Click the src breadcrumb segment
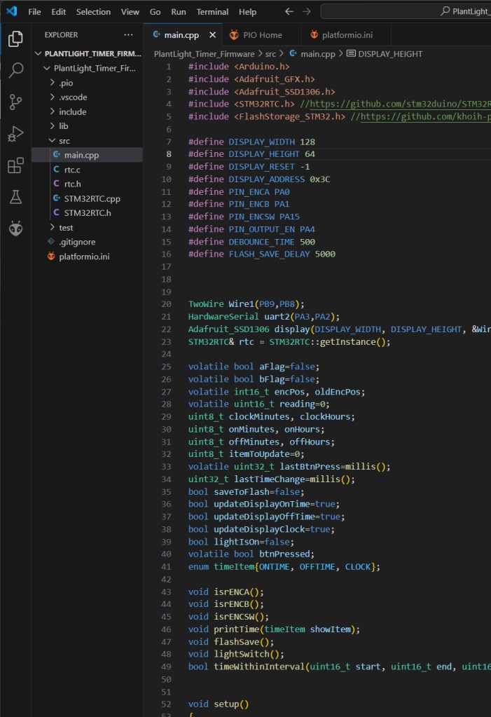This screenshot has height=717, width=491. [x=270, y=54]
